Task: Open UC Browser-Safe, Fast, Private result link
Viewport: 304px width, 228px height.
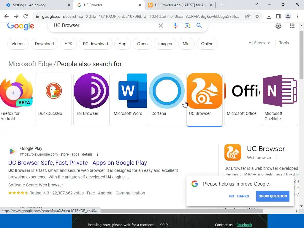Action: [77, 163]
